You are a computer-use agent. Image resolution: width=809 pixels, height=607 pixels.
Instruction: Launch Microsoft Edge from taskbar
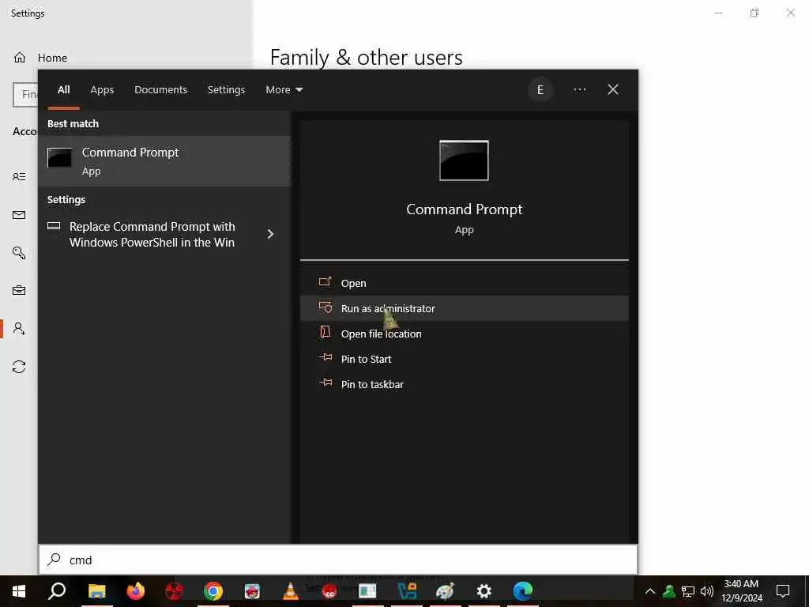pyautogui.click(x=523, y=591)
